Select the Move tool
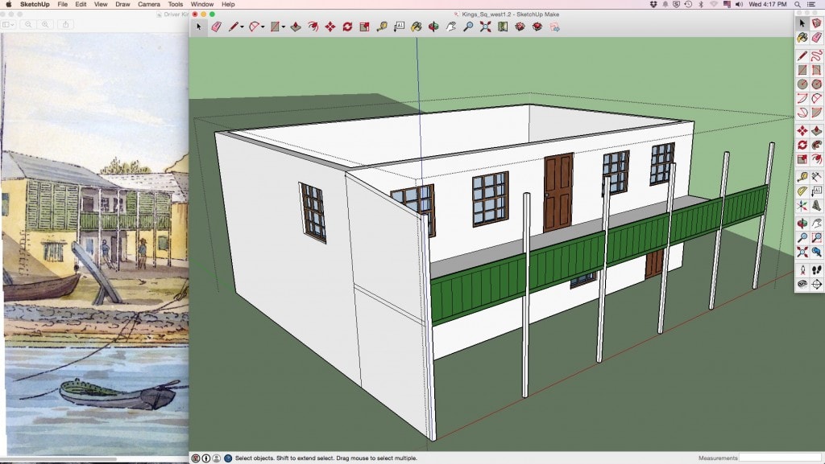Viewport: 825px width, 464px height. 331,27
